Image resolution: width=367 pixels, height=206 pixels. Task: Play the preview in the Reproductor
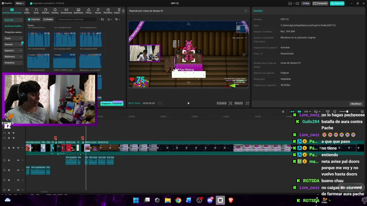click(x=188, y=103)
